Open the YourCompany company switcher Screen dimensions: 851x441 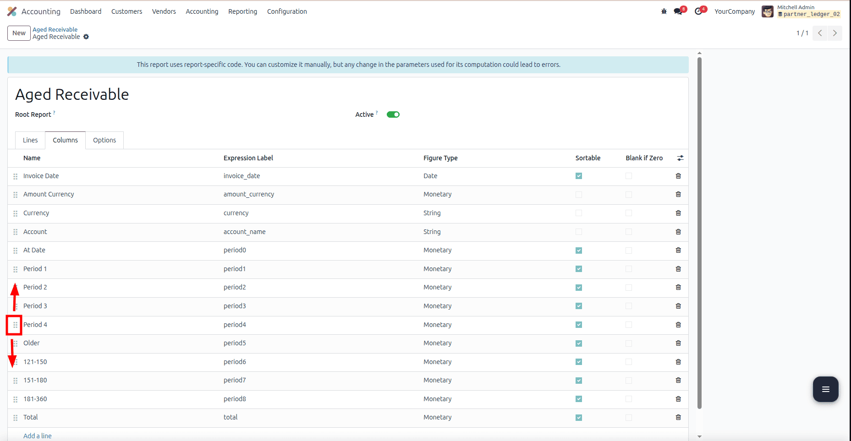[x=735, y=11]
